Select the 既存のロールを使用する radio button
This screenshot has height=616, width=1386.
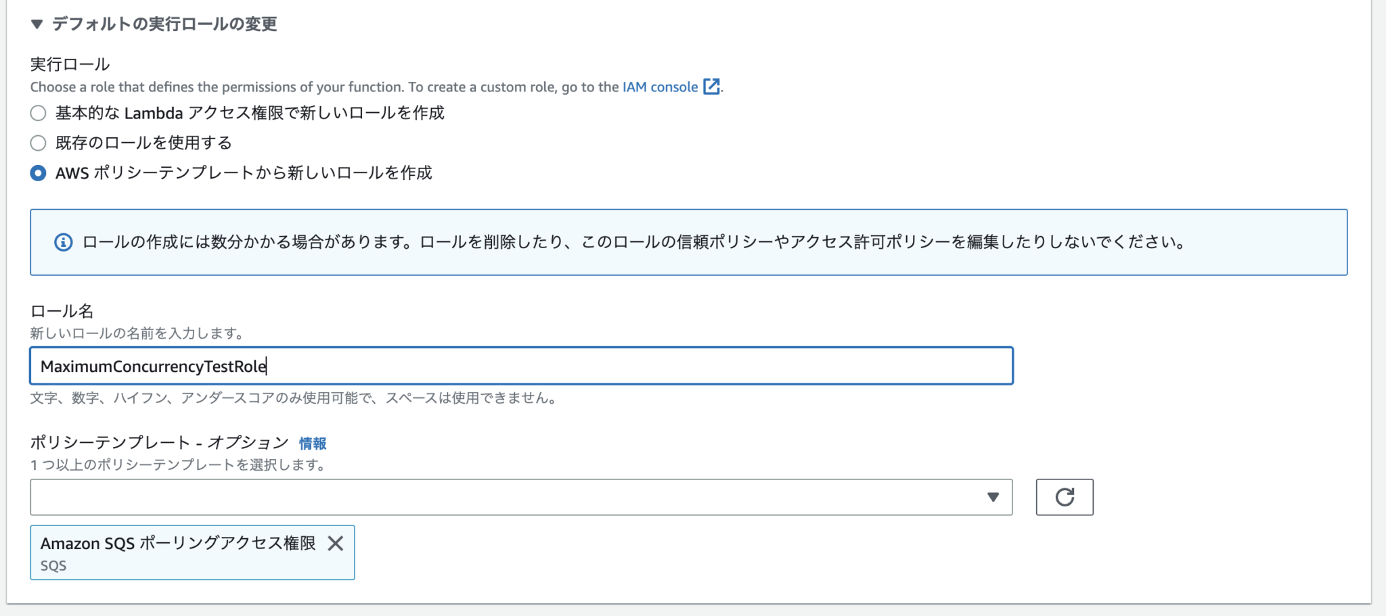[37, 143]
